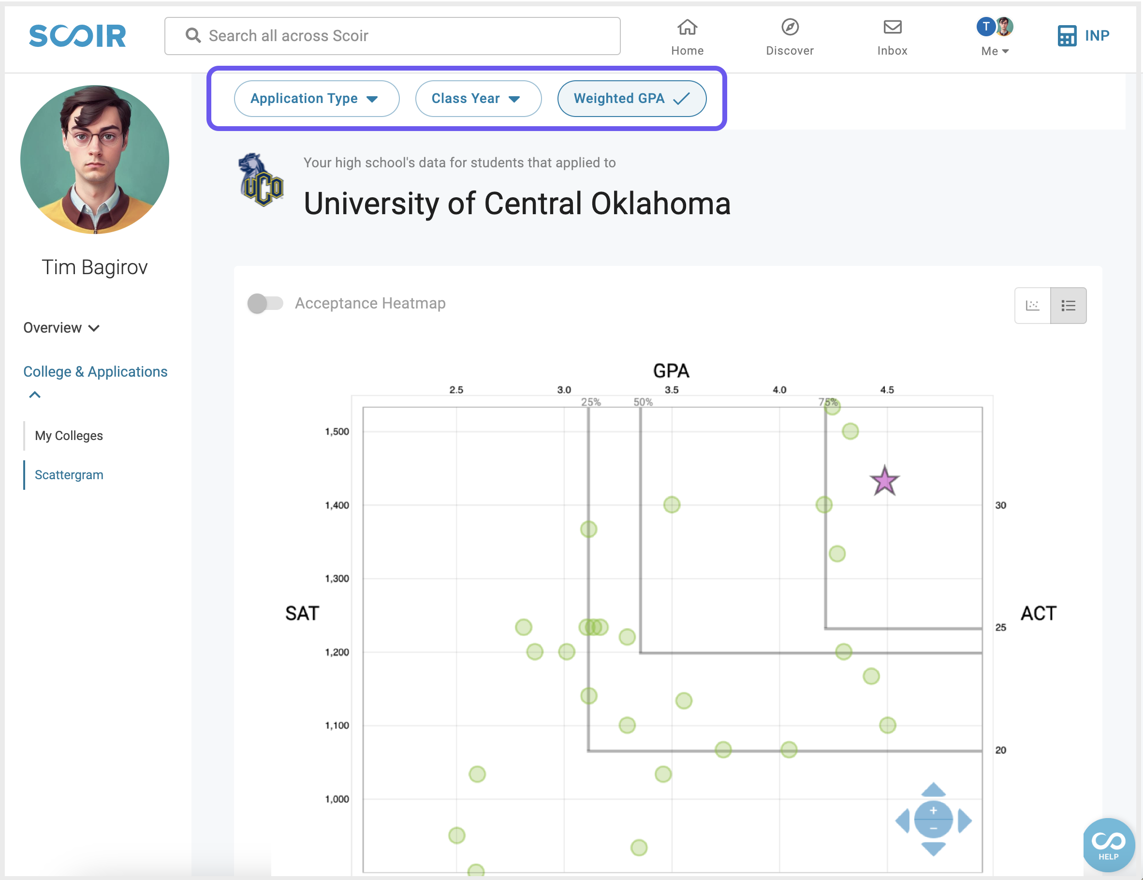Image resolution: width=1143 pixels, height=880 pixels.
Task: Go to Home
Action: [x=687, y=38]
